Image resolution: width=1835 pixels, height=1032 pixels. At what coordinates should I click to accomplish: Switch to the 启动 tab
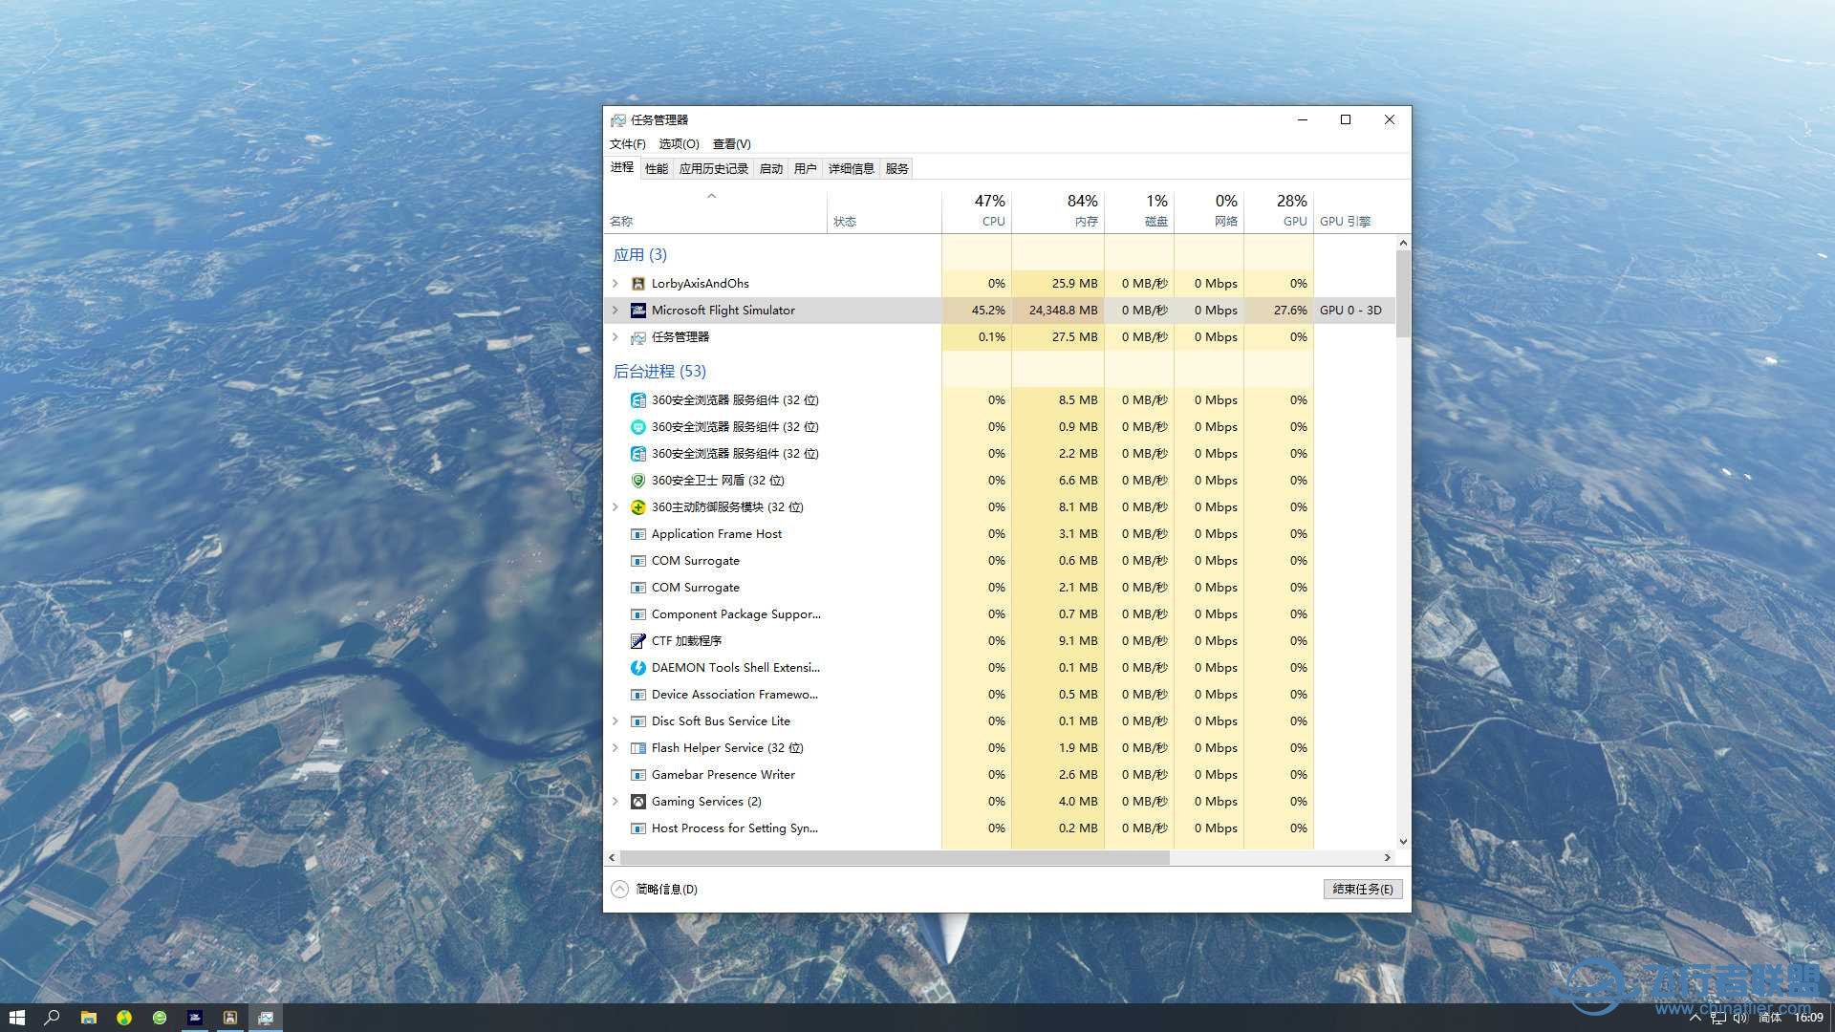tap(771, 169)
